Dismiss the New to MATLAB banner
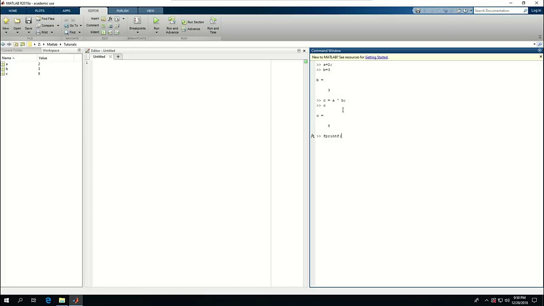This screenshot has height=306, width=544. pos(541,57)
